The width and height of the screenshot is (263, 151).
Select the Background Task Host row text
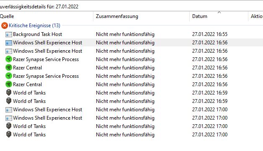(38, 34)
